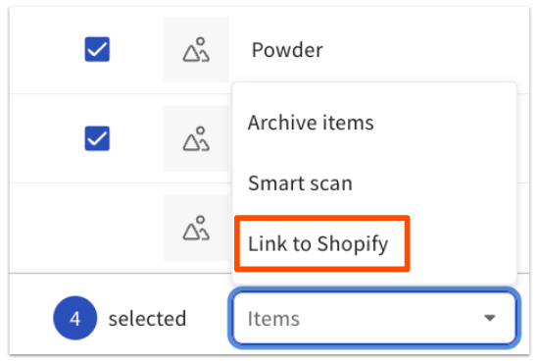Click the Powder item name
The height and width of the screenshot is (363, 537).
point(287,50)
